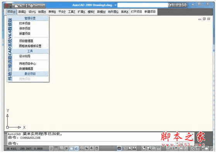The width and height of the screenshot is (216, 153).
Task: Click 打开项目 button in the menu bar
Action: (x=136, y=12)
